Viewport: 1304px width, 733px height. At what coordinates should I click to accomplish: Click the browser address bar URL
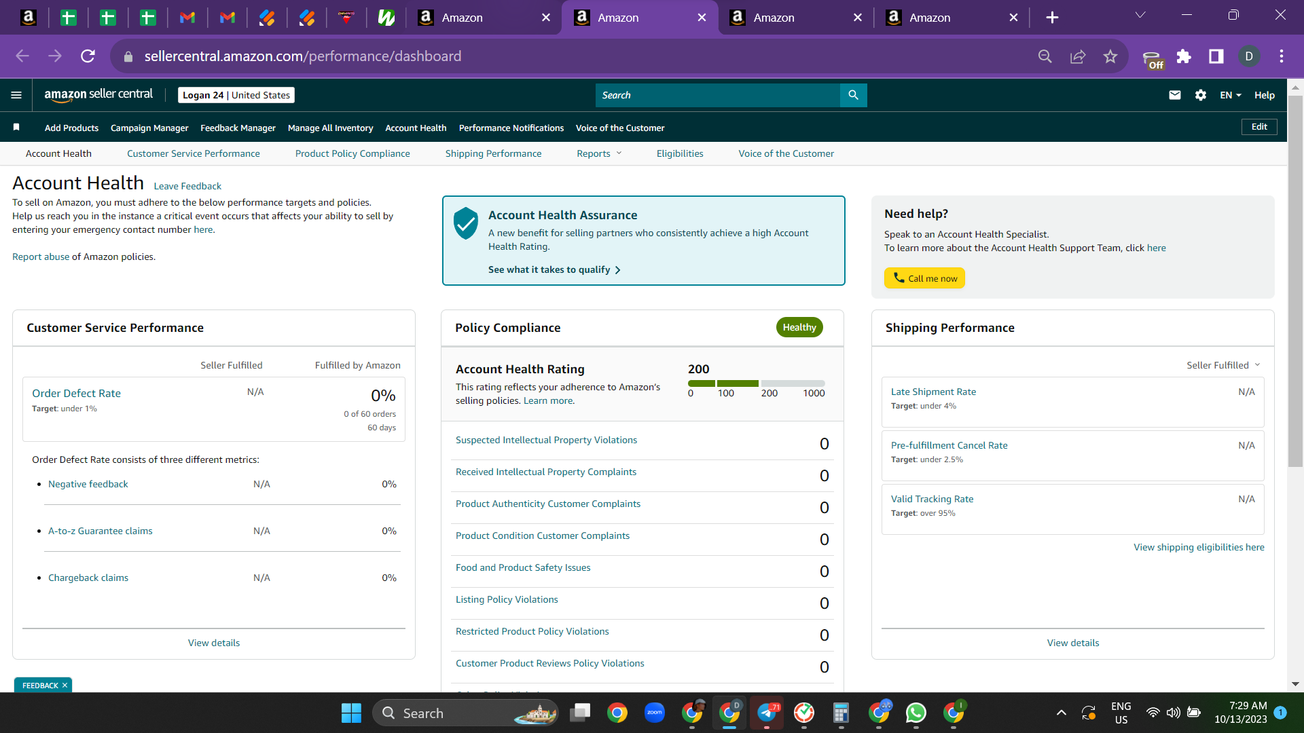click(x=303, y=56)
